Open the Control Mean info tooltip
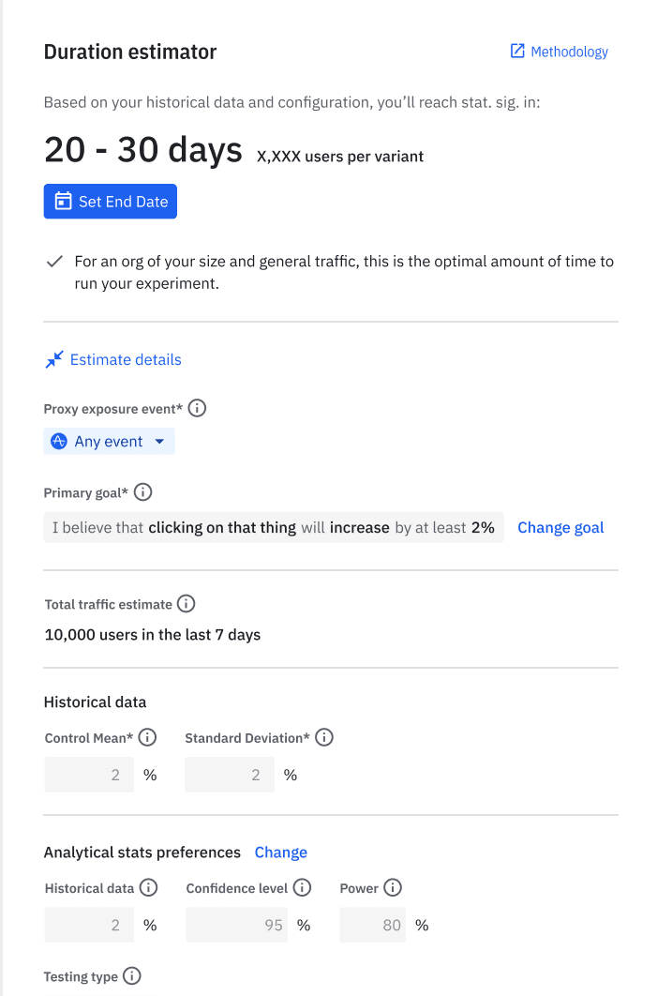This screenshot has height=996, width=657. (x=147, y=737)
